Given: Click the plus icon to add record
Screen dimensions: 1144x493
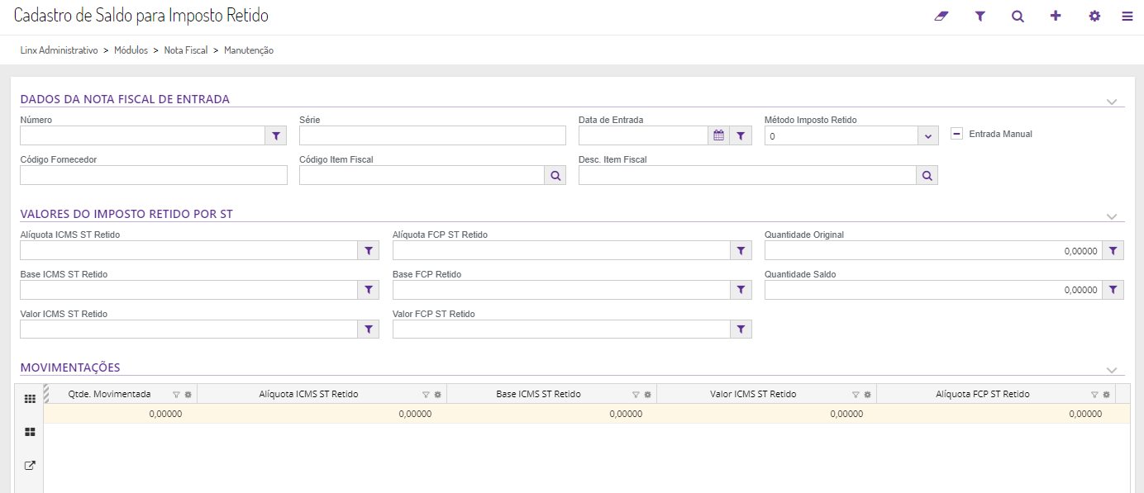Looking at the screenshot, I should tap(1056, 16).
